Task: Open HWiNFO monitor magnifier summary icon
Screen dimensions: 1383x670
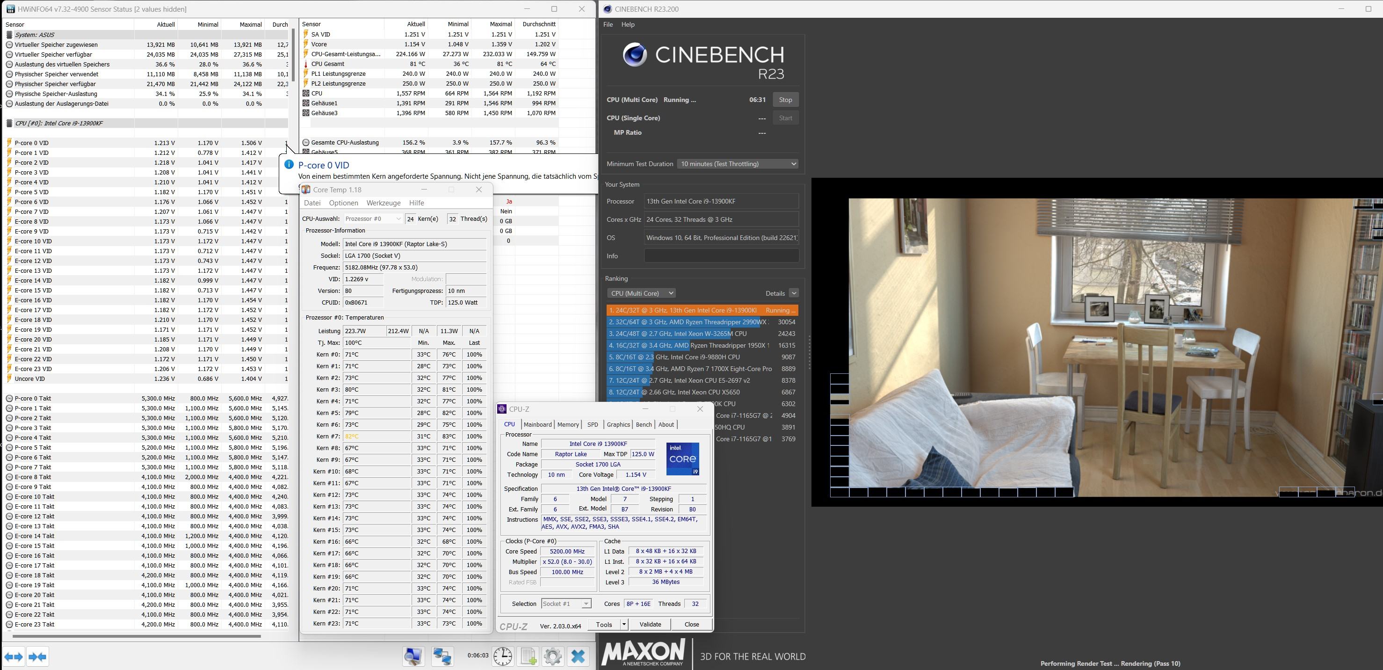Action: point(413,656)
